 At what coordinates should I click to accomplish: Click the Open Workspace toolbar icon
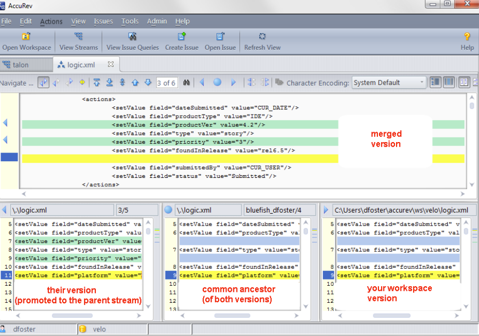(26, 37)
